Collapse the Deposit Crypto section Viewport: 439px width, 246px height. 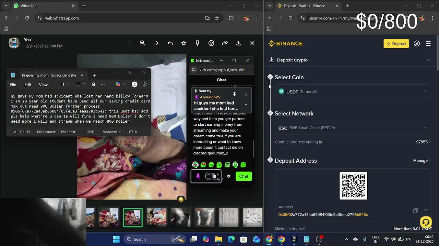click(x=428, y=59)
